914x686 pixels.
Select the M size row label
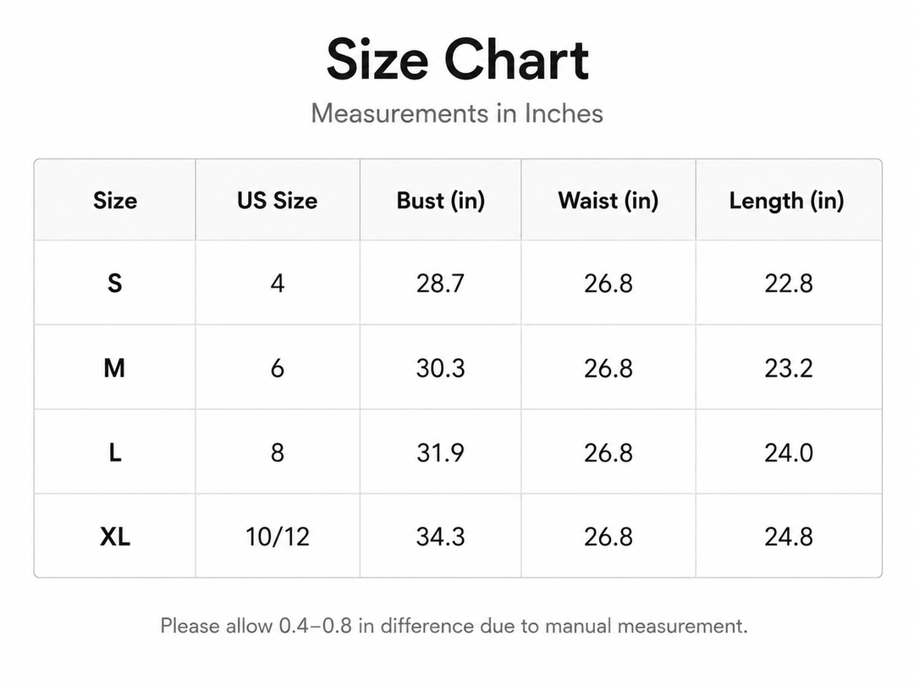(x=114, y=368)
